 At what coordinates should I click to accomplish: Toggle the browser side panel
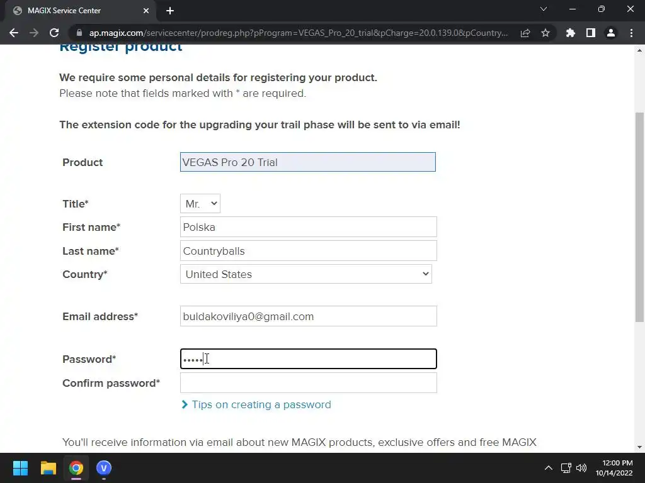(x=591, y=33)
